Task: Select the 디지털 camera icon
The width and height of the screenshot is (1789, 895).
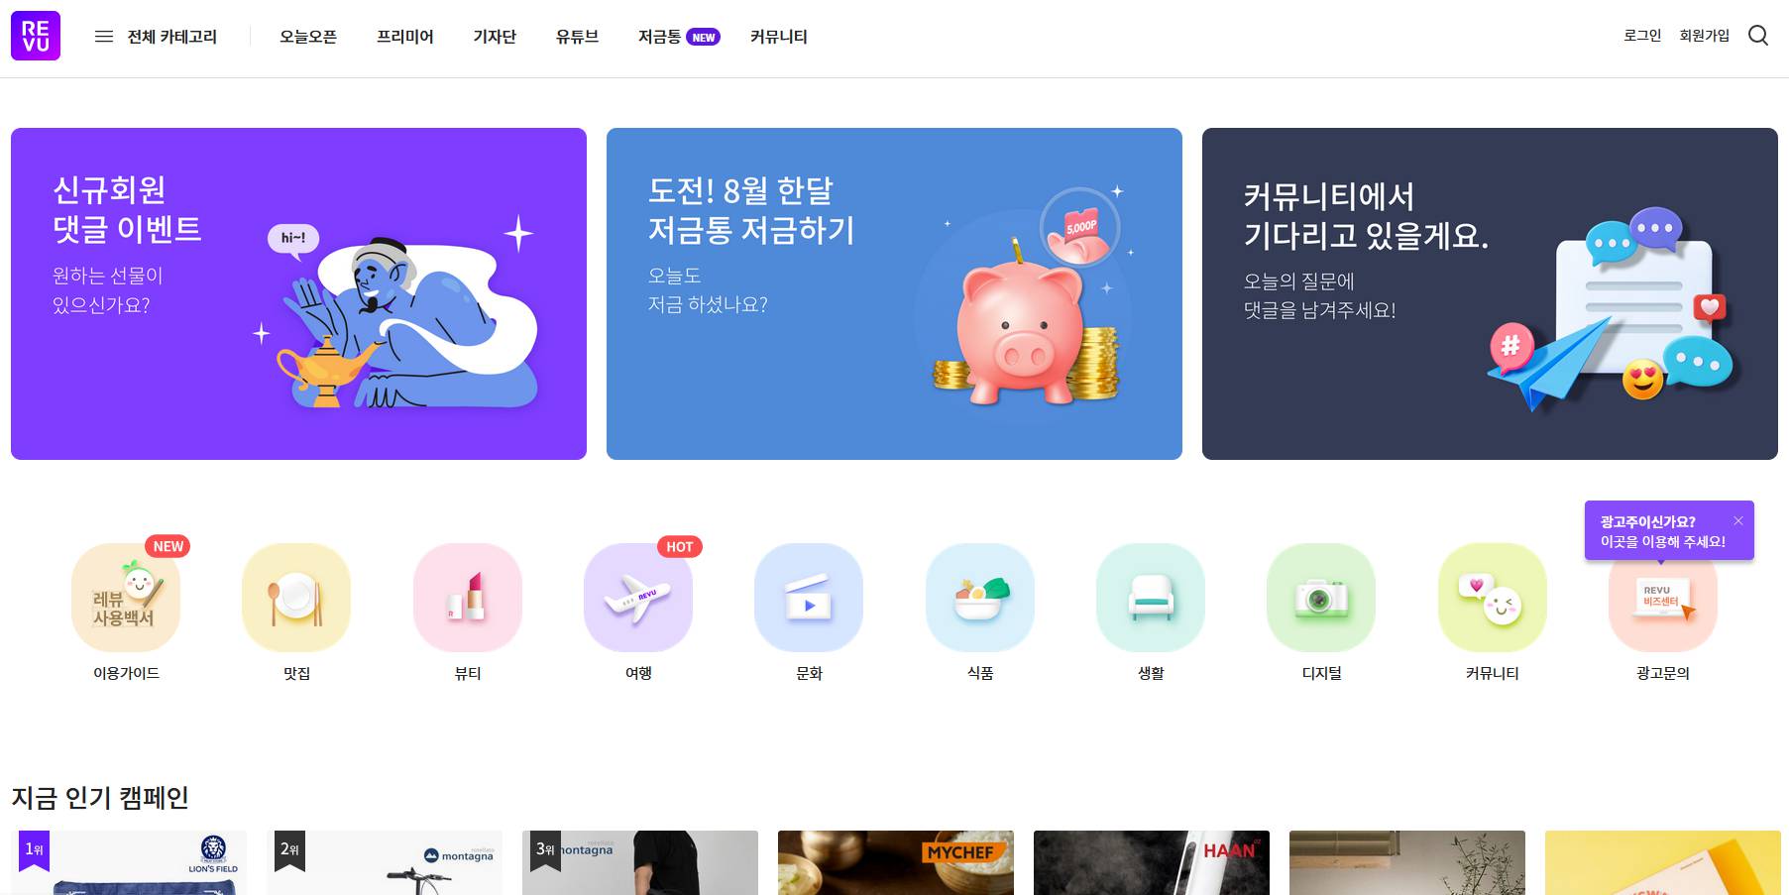Action: coord(1320,598)
